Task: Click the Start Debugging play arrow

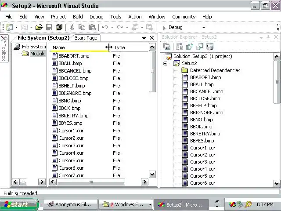Action: 164,28
